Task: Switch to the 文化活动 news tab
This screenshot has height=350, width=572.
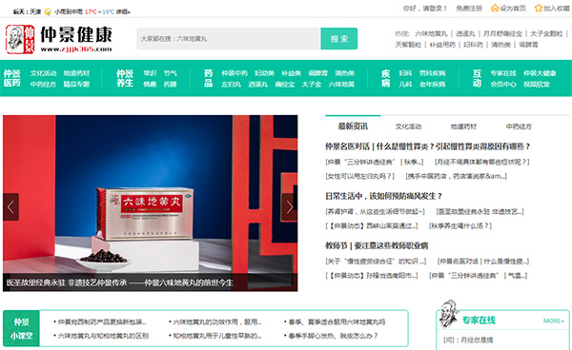Action: 408,126
